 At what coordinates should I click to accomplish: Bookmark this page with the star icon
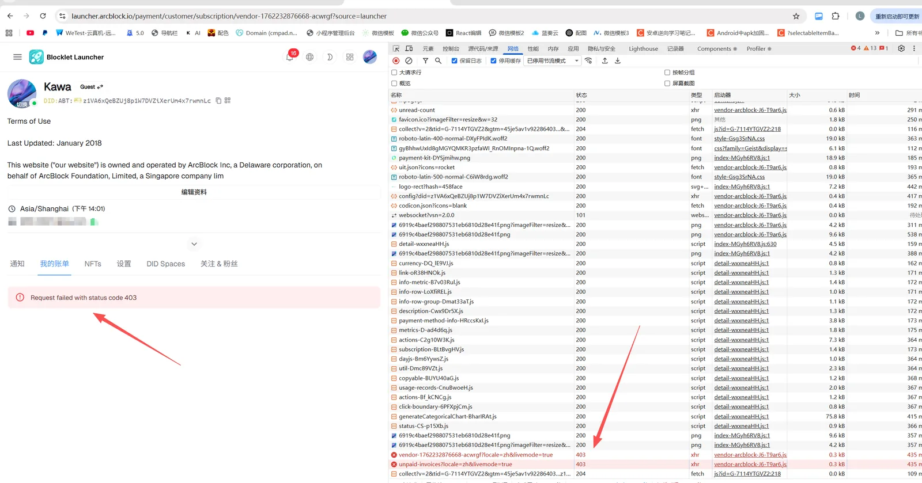796,16
